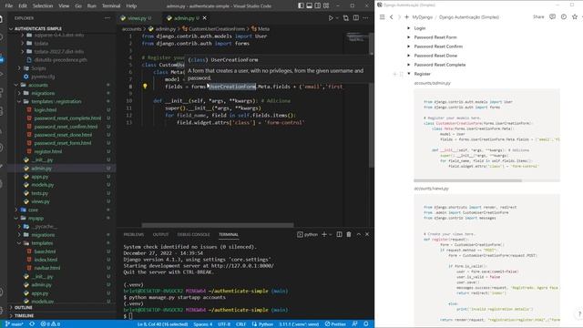
Task: Maximize terminal panel with chevron up
Action: [359, 234]
